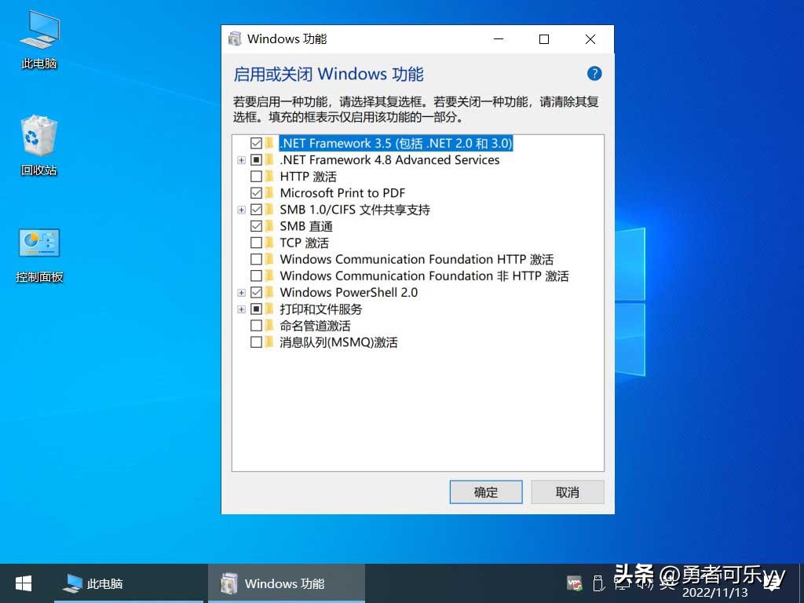Expand the SMB 1.0/CIFS 文件共享支持 node
This screenshot has width=804, height=603.
[241, 210]
